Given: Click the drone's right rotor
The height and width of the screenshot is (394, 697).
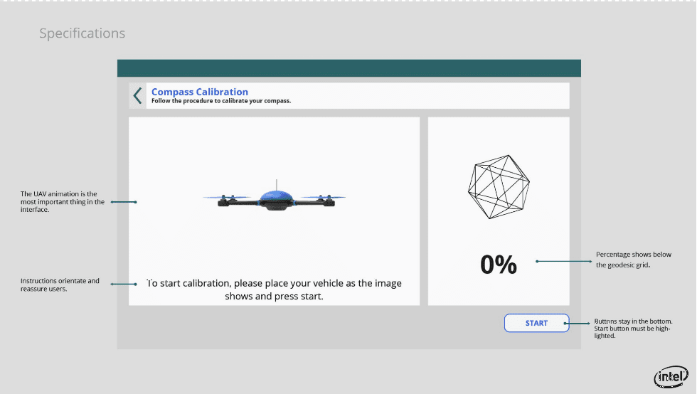Looking at the screenshot, I should [323, 198].
